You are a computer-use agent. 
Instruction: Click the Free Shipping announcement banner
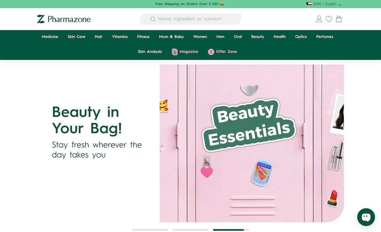[x=190, y=4]
